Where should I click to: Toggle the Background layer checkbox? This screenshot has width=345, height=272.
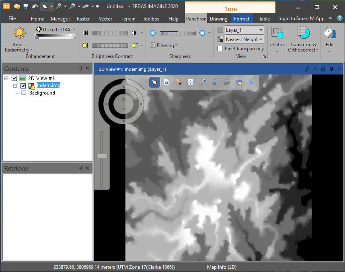coord(24,93)
